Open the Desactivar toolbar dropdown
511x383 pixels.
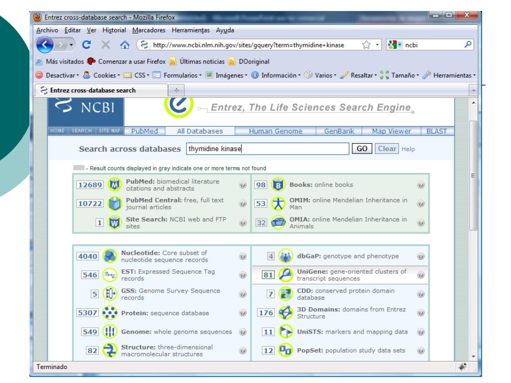[57, 75]
